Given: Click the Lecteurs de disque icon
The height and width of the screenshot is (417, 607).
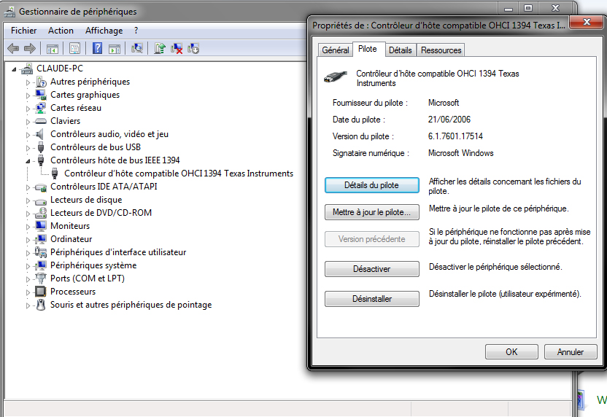Looking at the screenshot, I should pos(41,200).
